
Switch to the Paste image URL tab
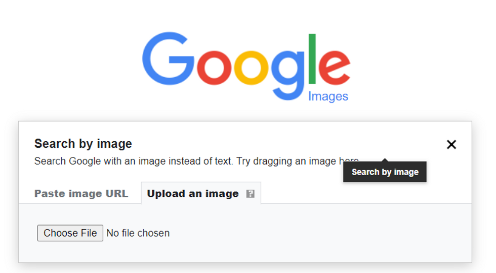coord(81,194)
